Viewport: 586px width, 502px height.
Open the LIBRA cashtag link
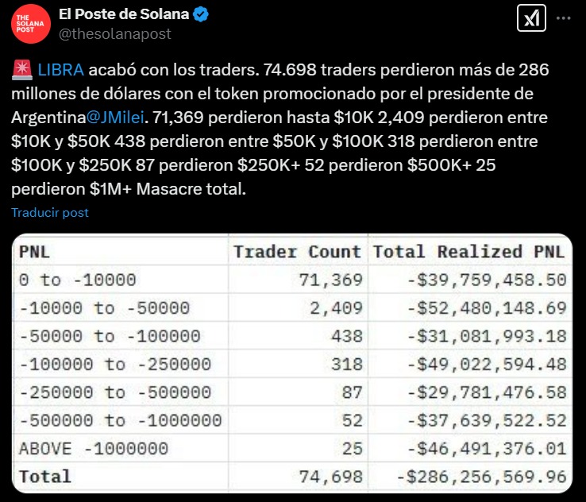click(60, 70)
